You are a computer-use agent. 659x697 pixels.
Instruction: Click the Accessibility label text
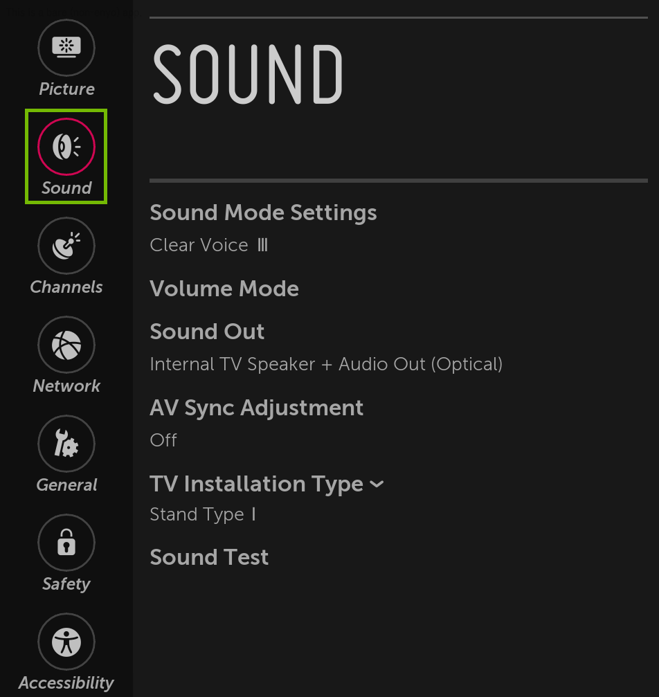click(x=66, y=683)
